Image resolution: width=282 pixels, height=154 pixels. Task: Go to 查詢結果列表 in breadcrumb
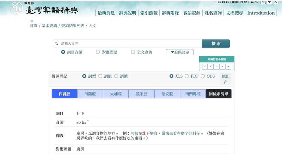point(73,26)
